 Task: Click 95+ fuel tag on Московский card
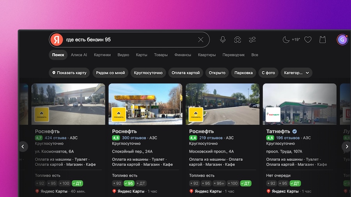click(219, 183)
